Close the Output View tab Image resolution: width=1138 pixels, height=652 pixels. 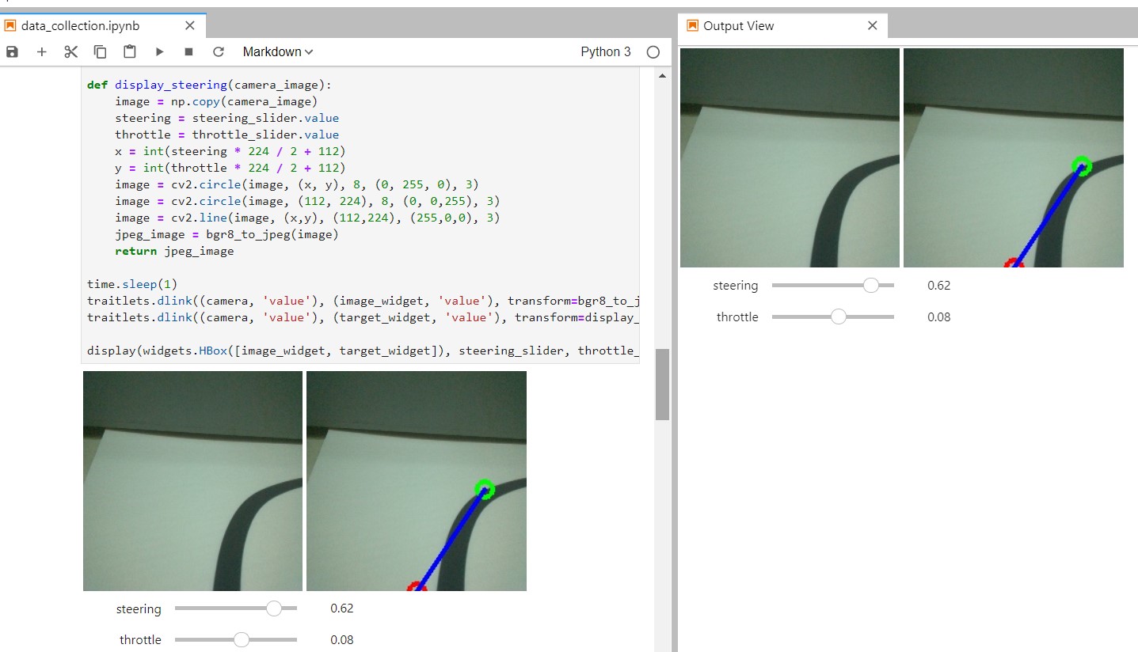(872, 25)
